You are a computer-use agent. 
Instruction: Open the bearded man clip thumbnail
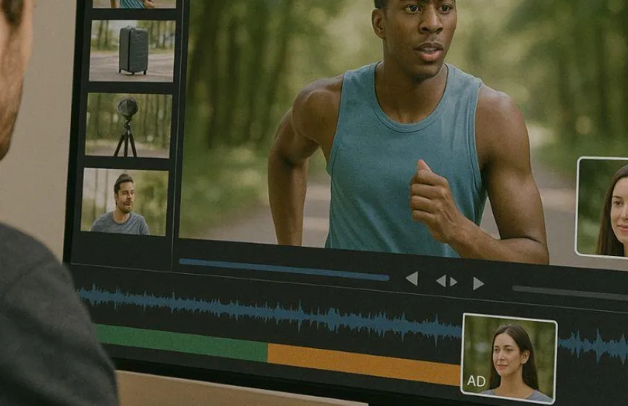pos(125,202)
